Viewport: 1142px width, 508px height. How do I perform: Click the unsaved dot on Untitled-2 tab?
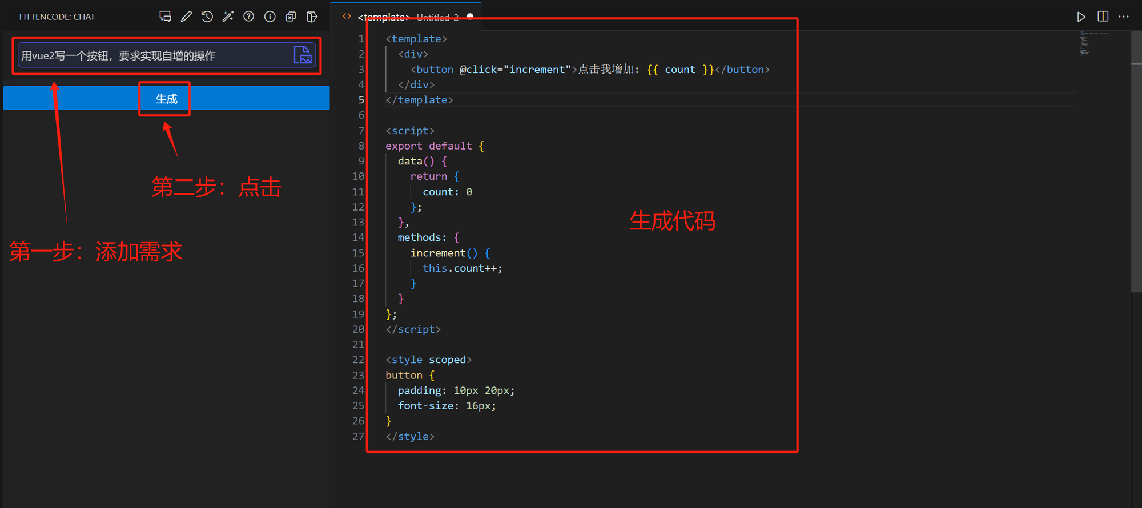coord(470,17)
